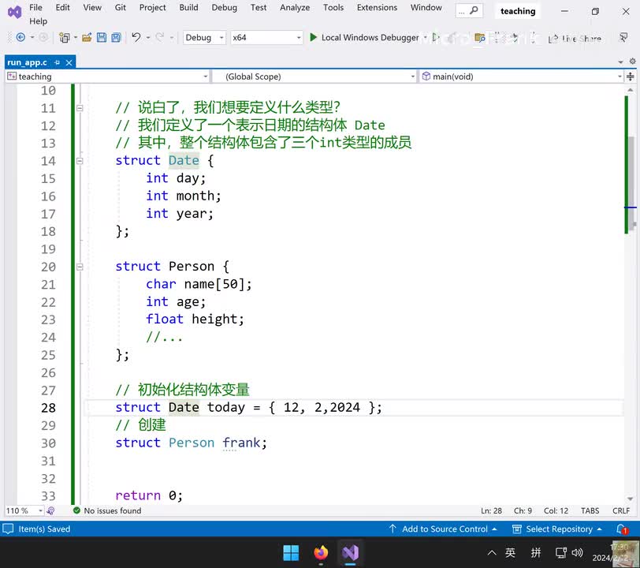
Task: Open debugger target dropdown arrow
Action: click(x=426, y=38)
